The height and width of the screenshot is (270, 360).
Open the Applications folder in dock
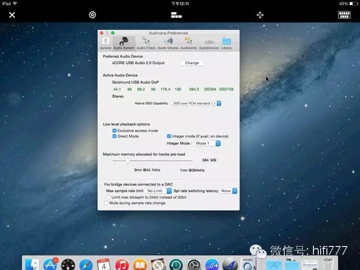pos(274,265)
